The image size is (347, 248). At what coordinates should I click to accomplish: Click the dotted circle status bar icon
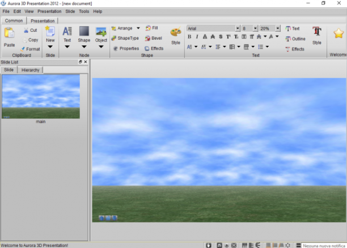point(287,245)
